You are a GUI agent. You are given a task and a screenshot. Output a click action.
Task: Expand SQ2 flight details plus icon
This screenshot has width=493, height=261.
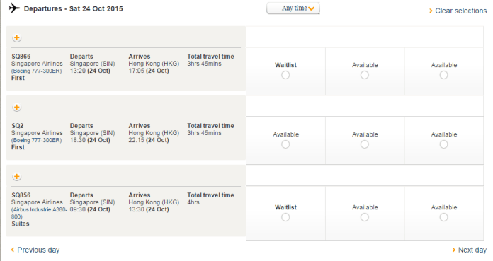click(x=17, y=108)
